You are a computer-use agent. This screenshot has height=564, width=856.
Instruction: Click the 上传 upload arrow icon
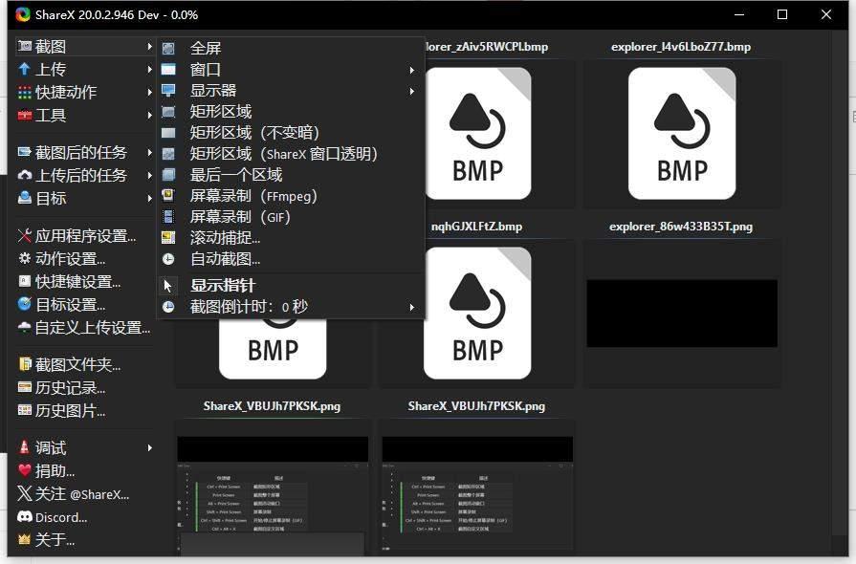tap(25, 69)
